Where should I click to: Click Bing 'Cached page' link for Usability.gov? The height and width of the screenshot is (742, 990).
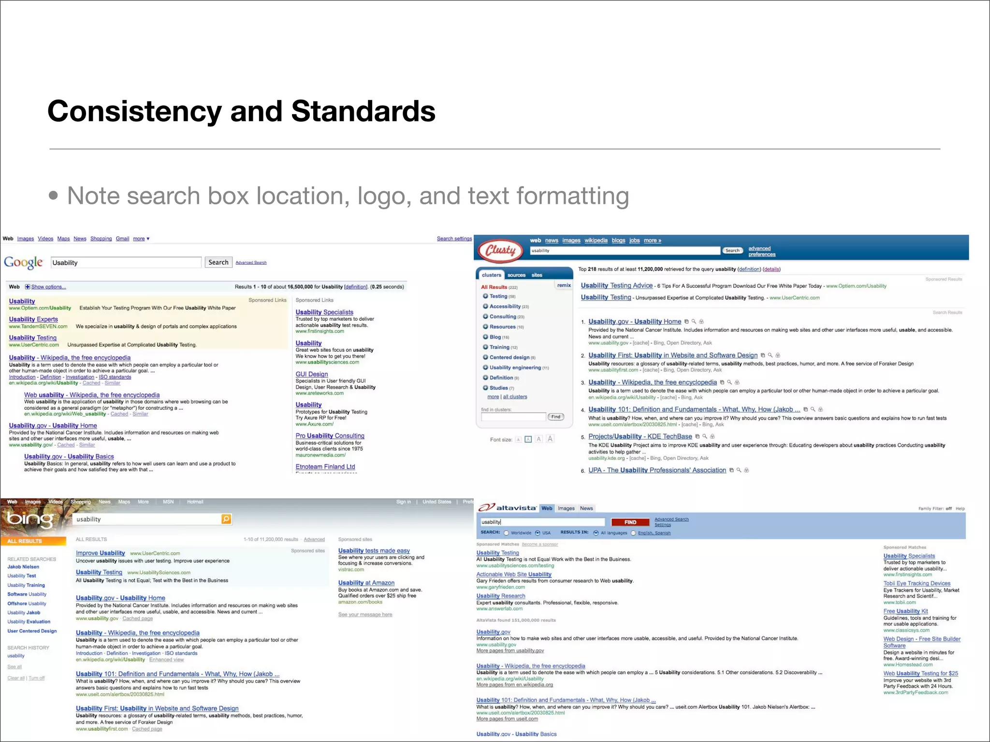(x=137, y=619)
